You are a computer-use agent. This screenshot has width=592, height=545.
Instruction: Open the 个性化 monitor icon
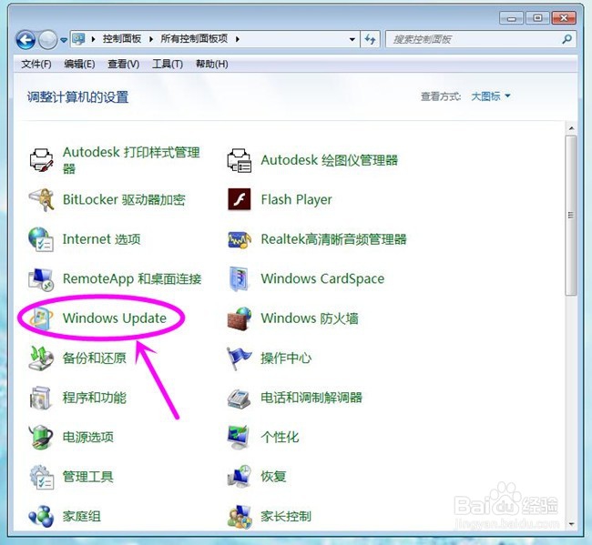(239, 437)
